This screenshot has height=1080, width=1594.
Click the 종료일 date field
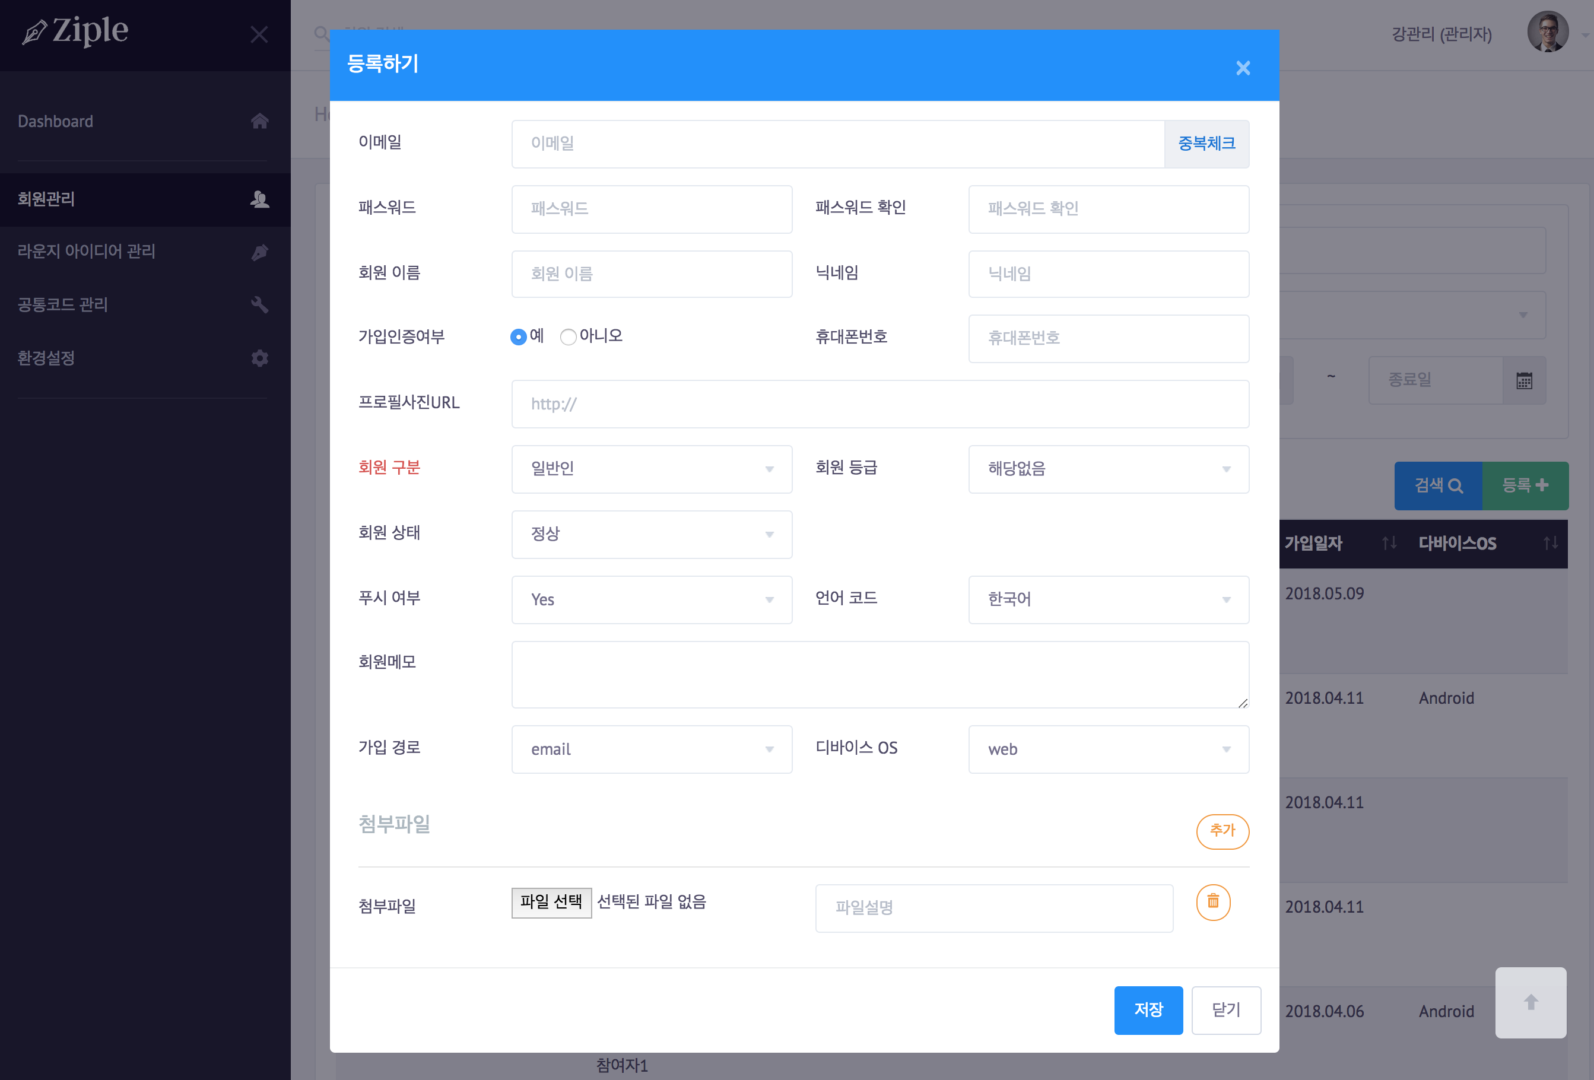(1436, 380)
